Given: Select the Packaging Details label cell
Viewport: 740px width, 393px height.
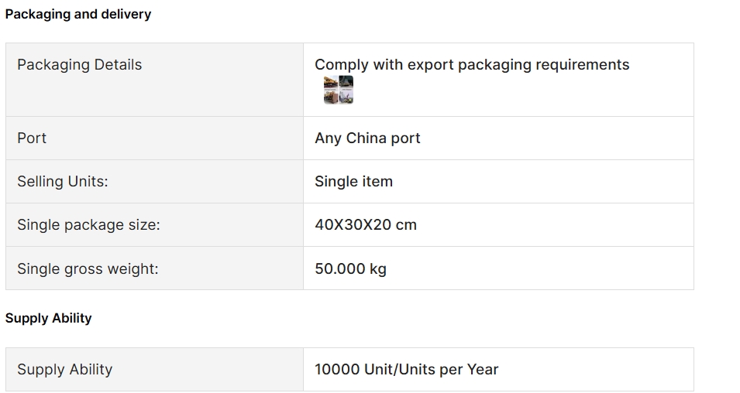Looking at the screenshot, I should (154, 80).
